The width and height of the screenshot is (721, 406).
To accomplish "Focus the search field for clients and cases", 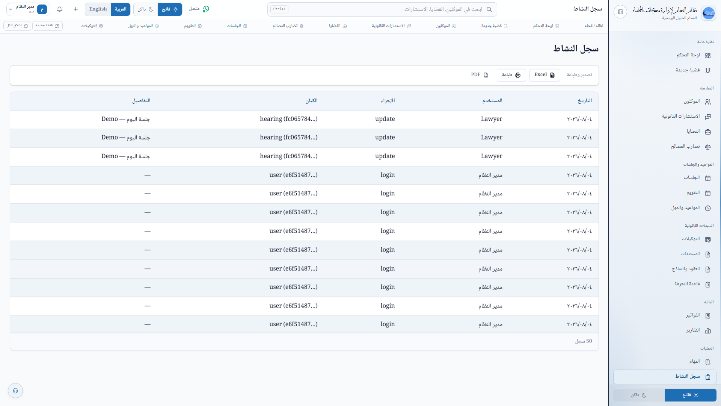I will pos(382,9).
